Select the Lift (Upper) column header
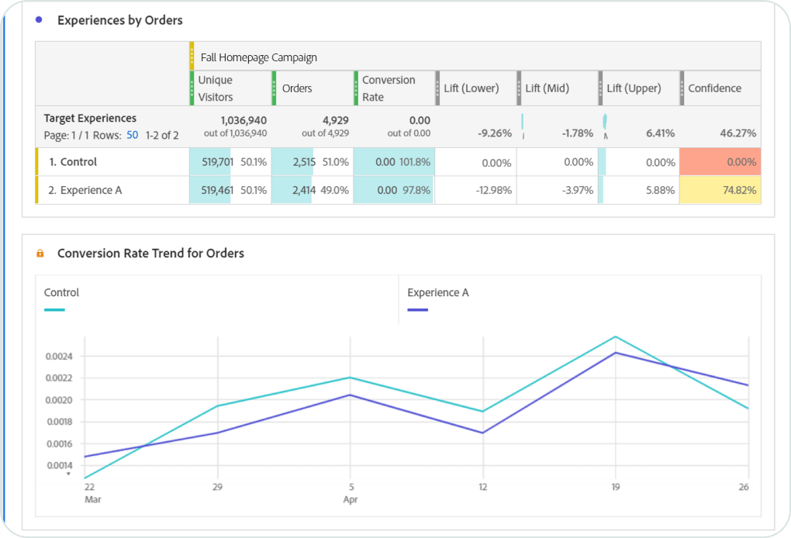The image size is (791, 538). pyautogui.click(x=634, y=88)
